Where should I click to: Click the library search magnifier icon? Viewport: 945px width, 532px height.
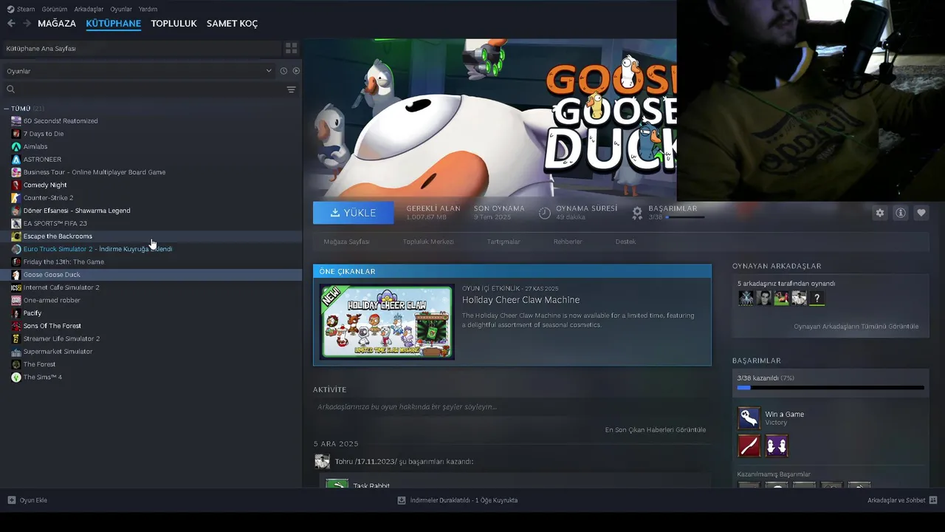click(10, 89)
